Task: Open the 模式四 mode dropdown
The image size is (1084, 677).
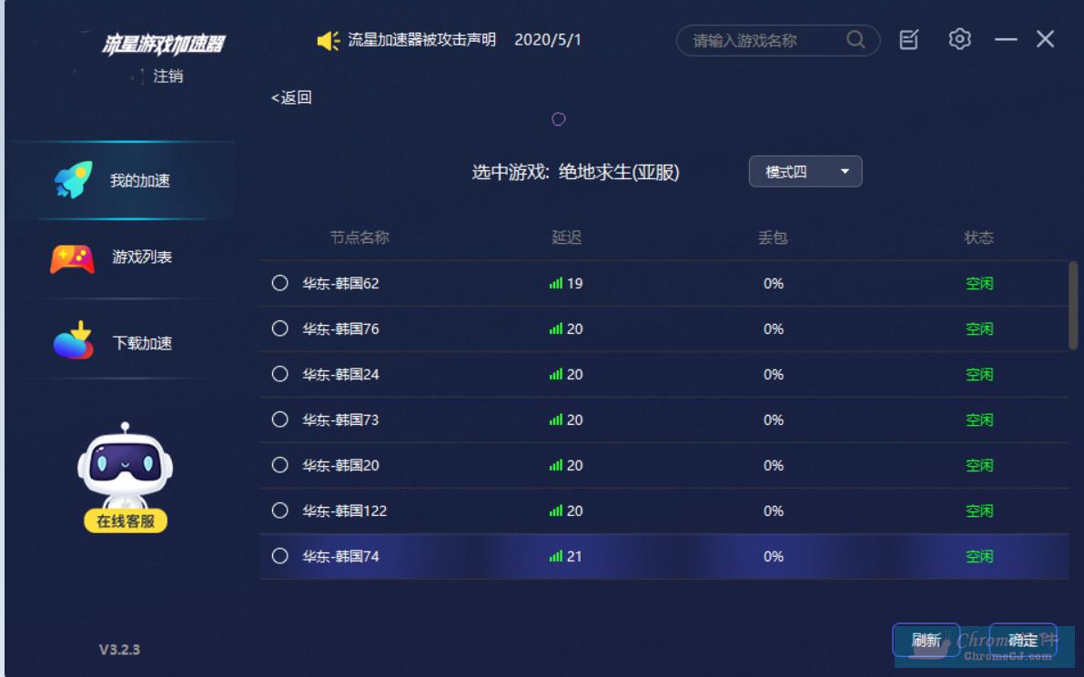Action: [805, 171]
